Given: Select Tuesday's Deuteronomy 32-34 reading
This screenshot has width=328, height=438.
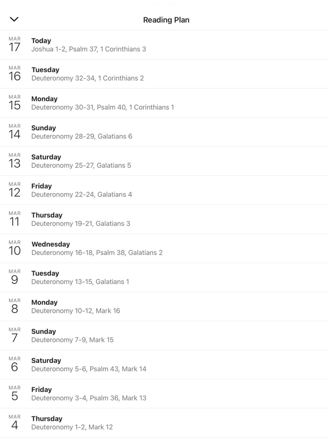Looking at the screenshot, I should click(88, 74).
